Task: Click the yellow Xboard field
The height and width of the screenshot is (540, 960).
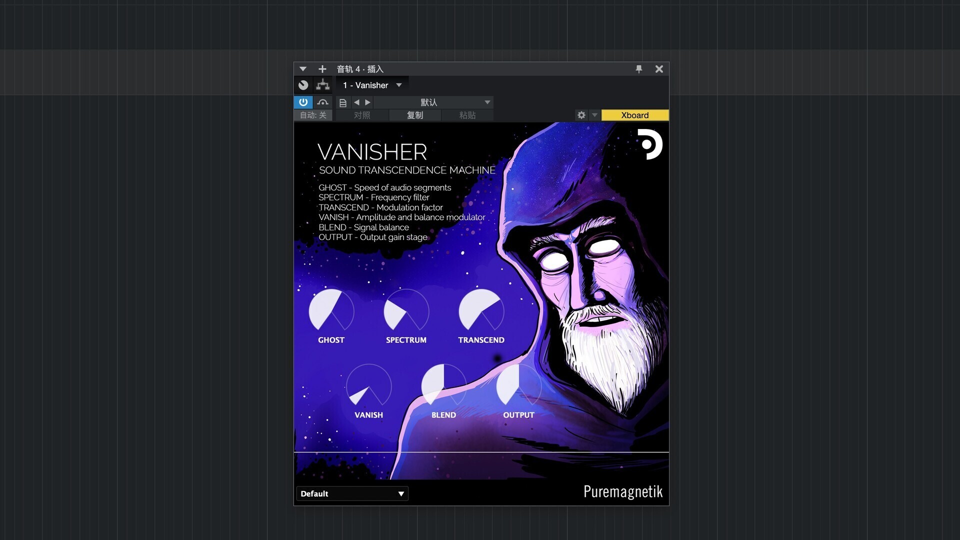Action: pyautogui.click(x=635, y=115)
